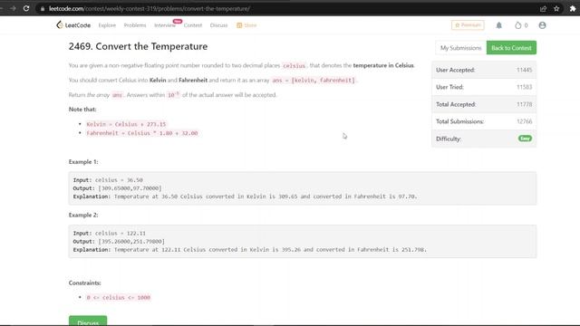
Task: Open the Discuss menu item
Action: [x=218, y=25]
